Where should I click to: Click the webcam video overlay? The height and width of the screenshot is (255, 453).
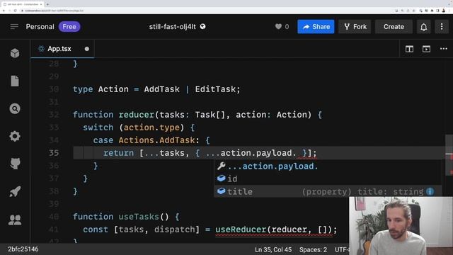pyautogui.click(x=401, y=226)
